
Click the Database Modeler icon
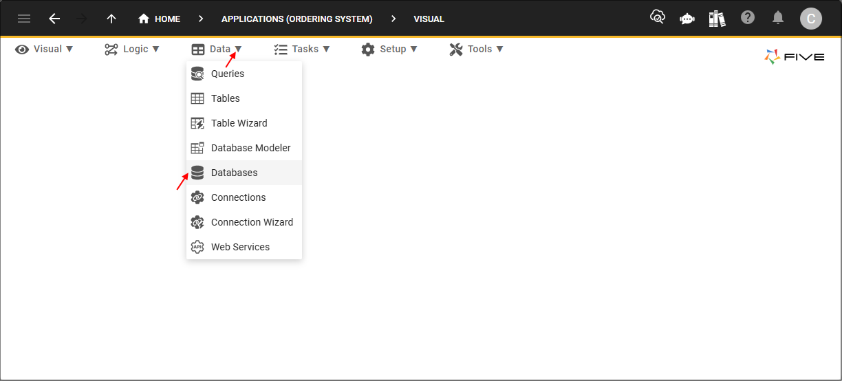(x=197, y=148)
